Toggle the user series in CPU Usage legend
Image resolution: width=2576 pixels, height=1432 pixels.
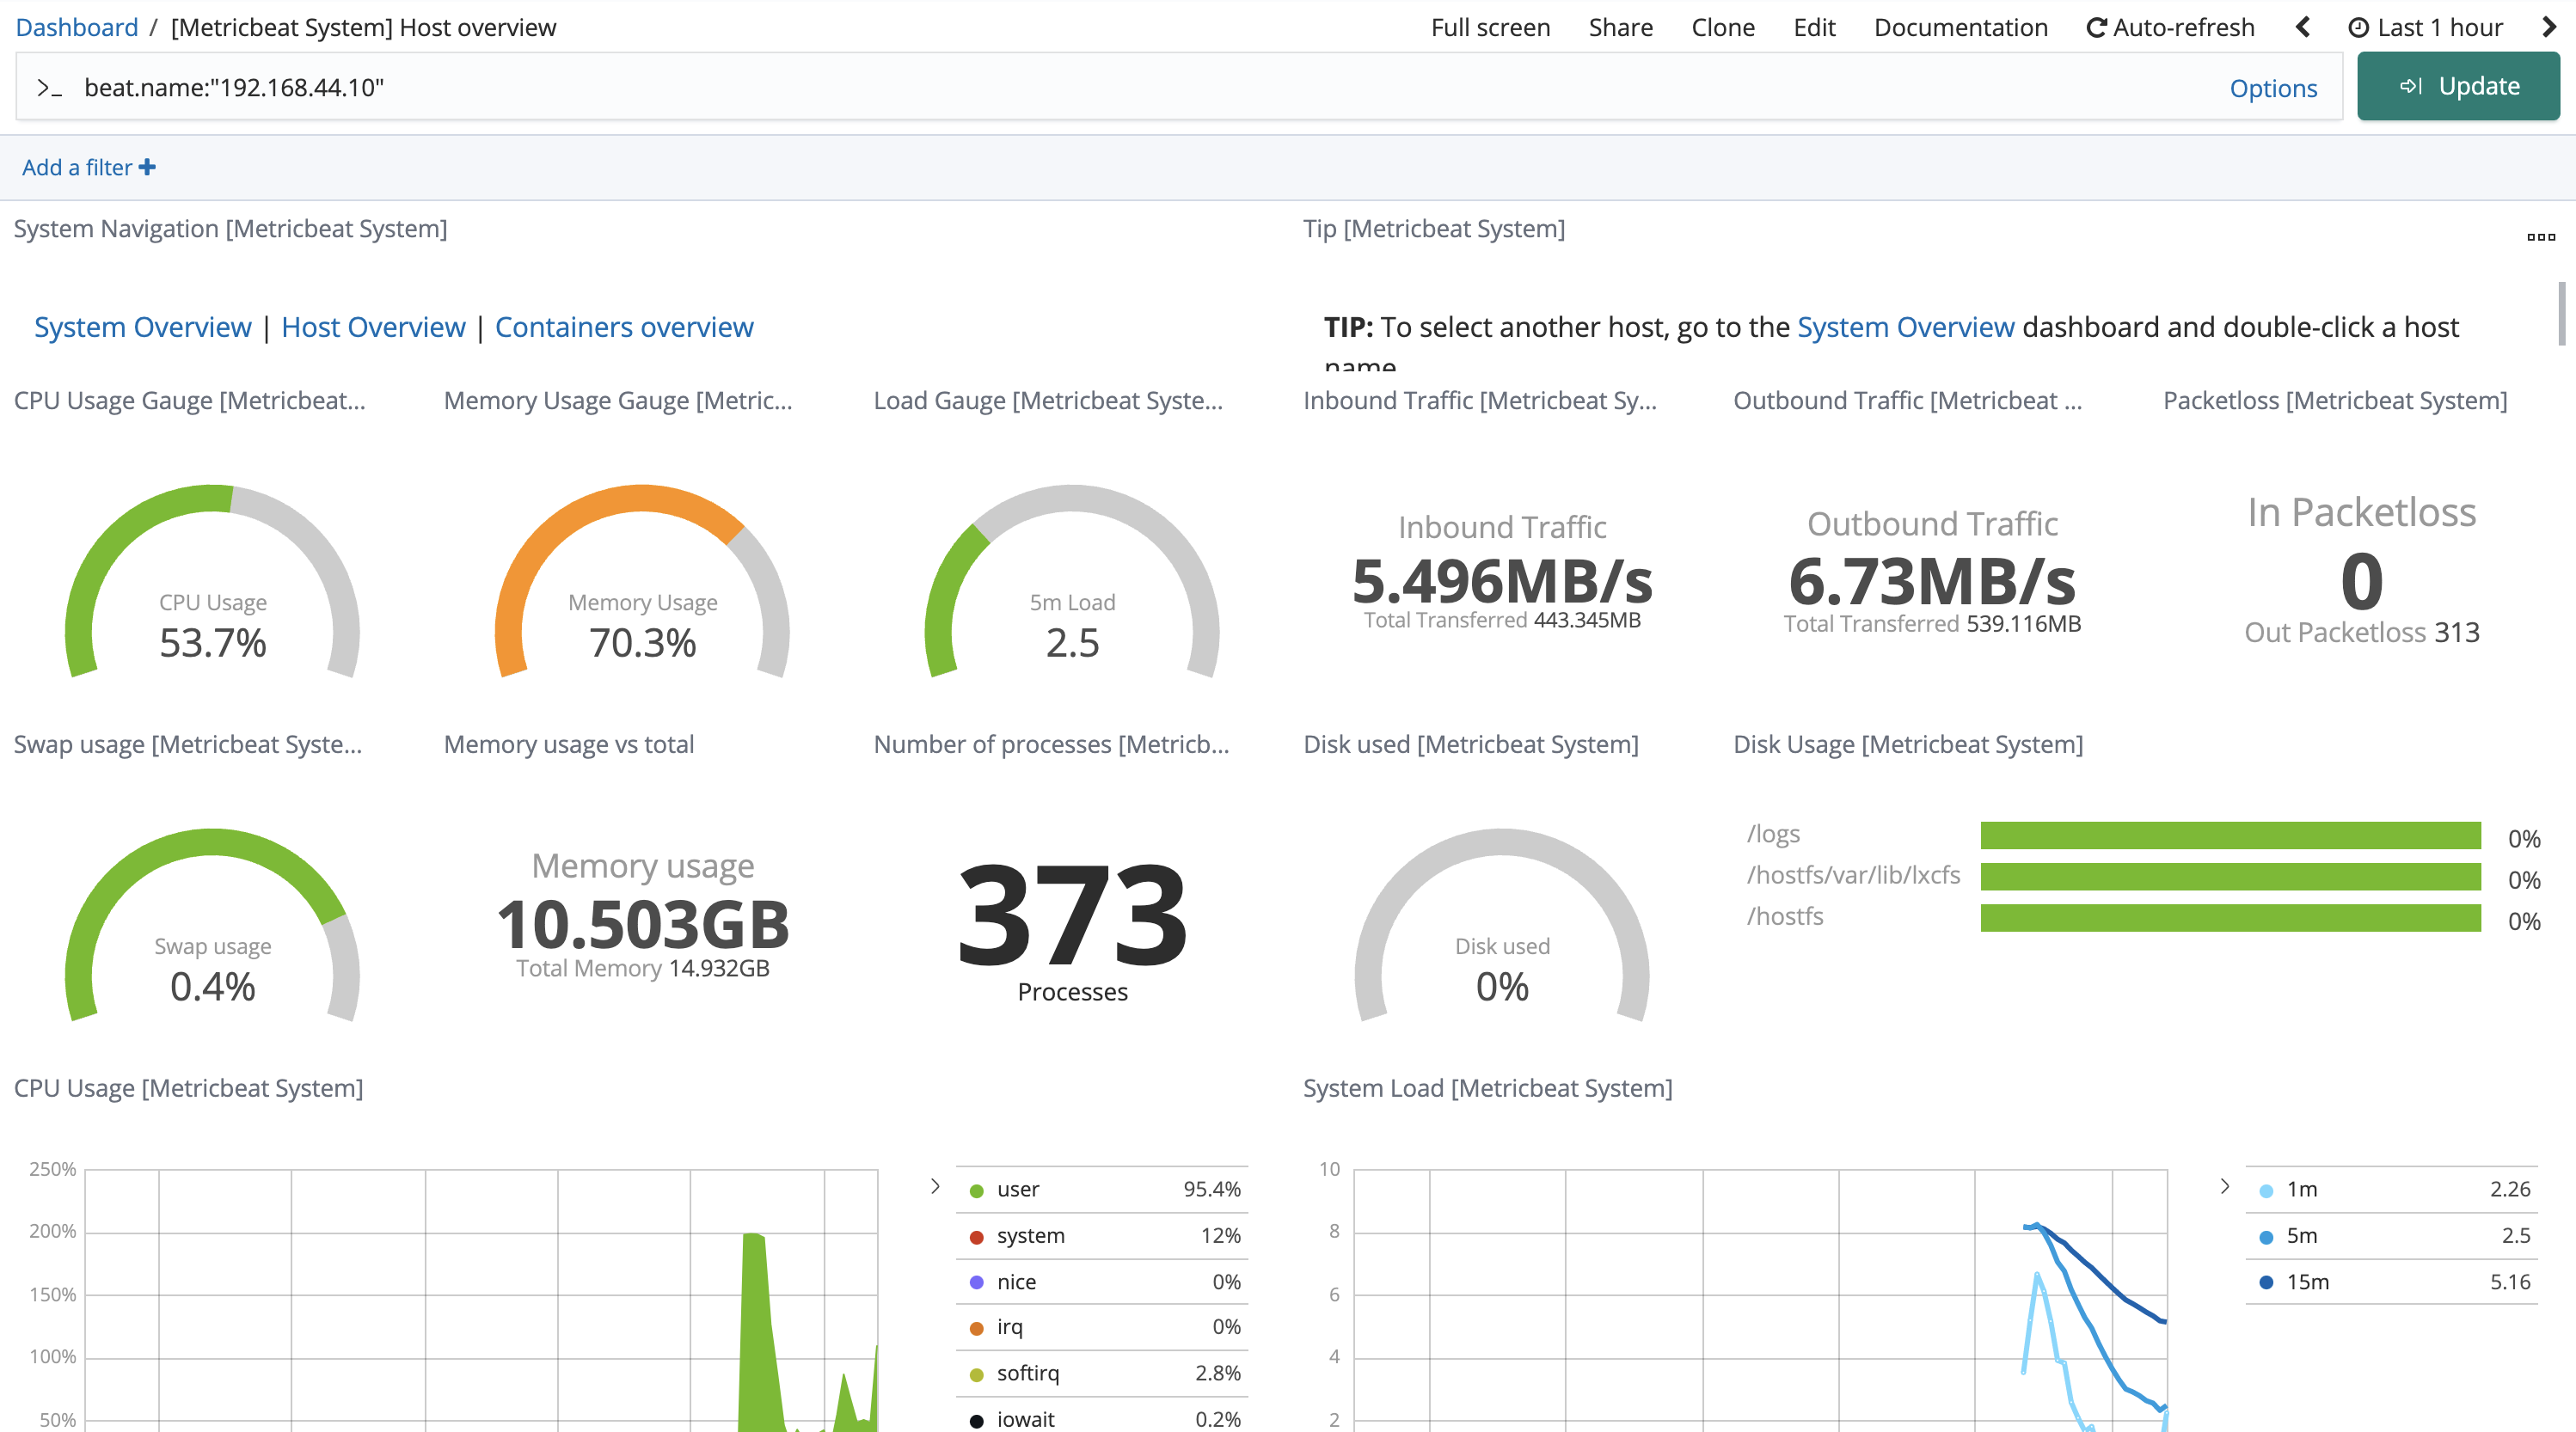[1016, 1189]
